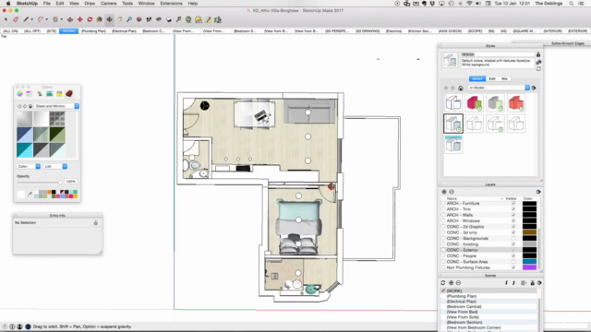Open the In Model styles dropdown

[499, 88]
